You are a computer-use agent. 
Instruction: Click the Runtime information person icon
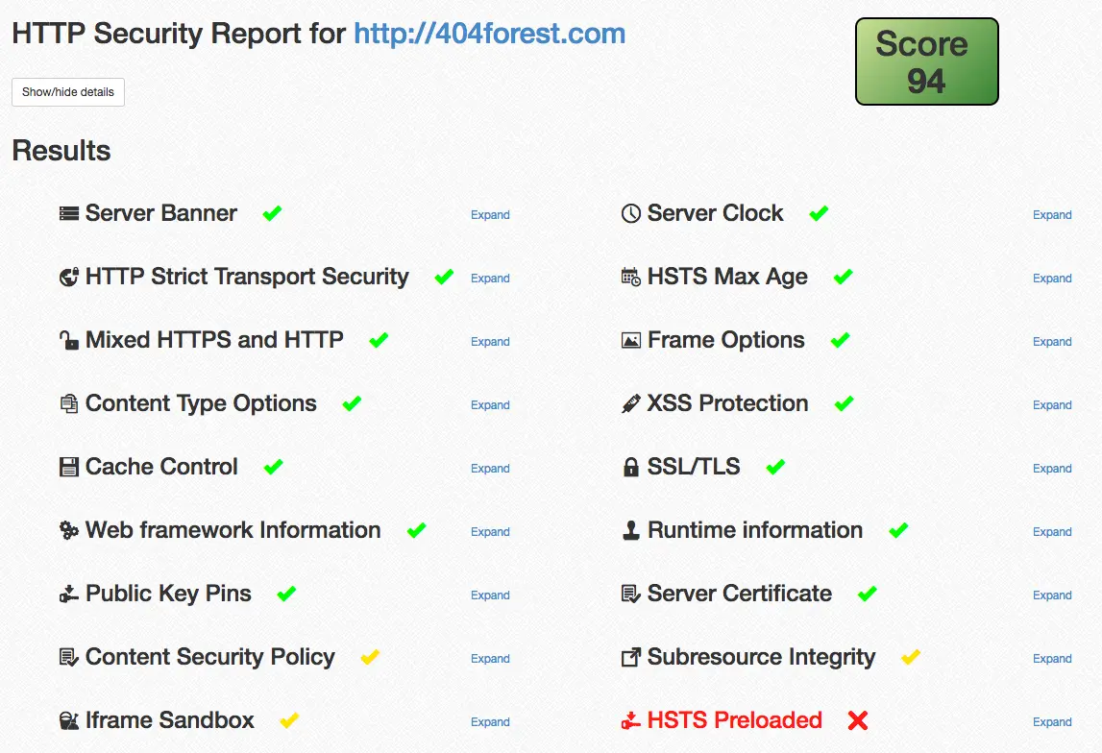pos(630,530)
